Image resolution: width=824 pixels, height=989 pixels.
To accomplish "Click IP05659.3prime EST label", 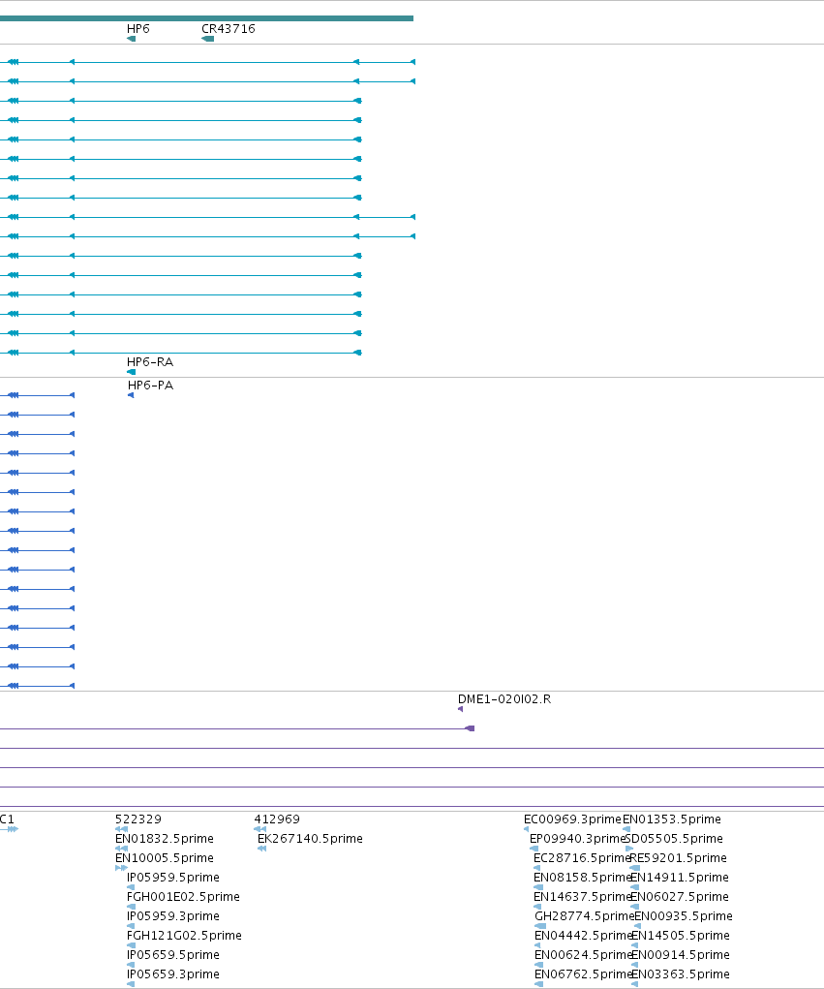I will (x=172, y=974).
